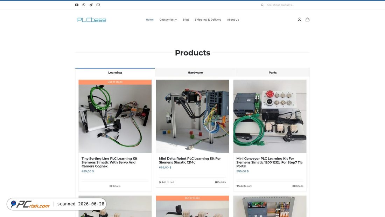Expand the Categories dropdown menu
Viewport: 385px width, 217px height.
pyautogui.click(x=168, y=20)
